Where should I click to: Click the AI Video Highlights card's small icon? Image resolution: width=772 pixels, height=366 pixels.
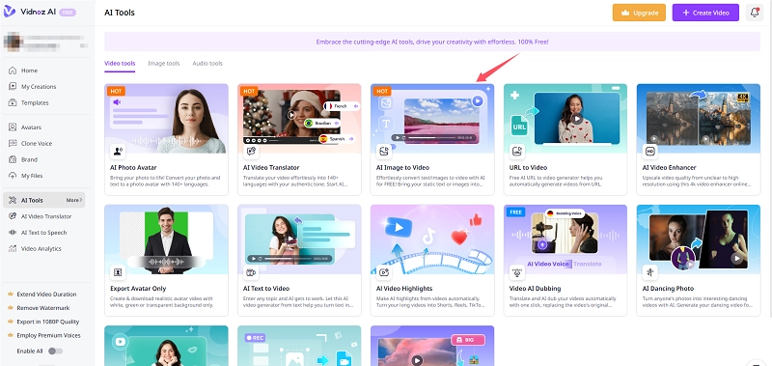pyautogui.click(x=383, y=272)
